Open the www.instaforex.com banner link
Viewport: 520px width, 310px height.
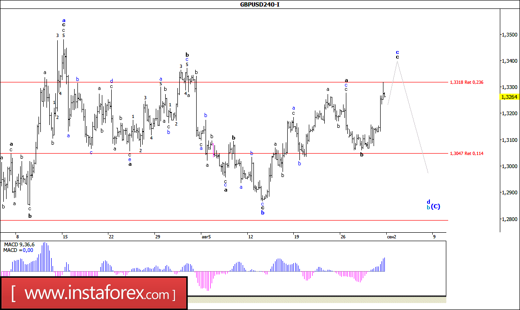94,294
